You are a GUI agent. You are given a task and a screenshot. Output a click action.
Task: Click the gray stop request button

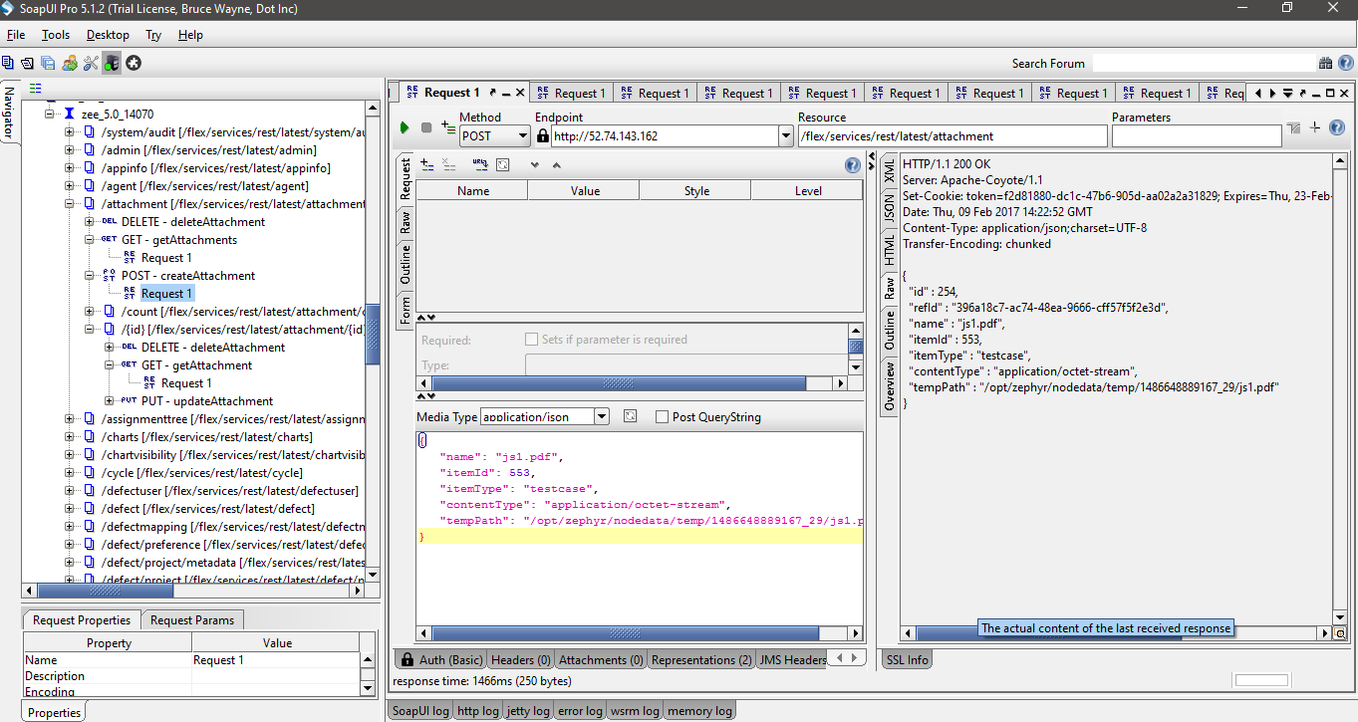(x=426, y=128)
